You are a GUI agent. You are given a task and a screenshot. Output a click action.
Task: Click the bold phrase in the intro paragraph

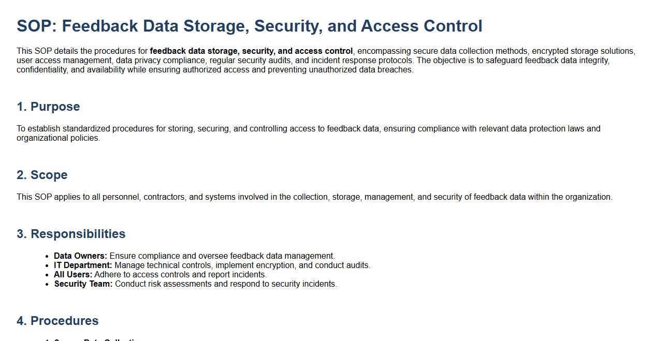click(x=251, y=51)
